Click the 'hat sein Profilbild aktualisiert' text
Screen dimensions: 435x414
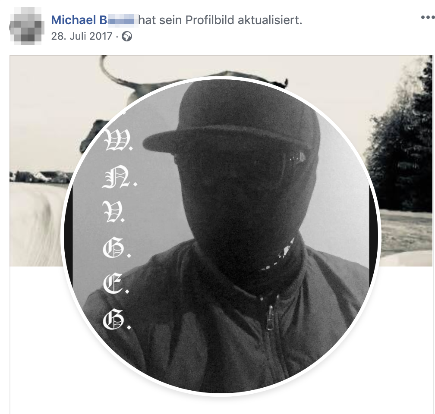click(x=220, y=20)
